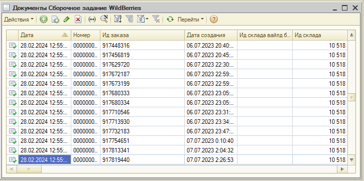Click the set filter and sort icon
Viewport: 364px width, 181px height.
pos(118,20)
